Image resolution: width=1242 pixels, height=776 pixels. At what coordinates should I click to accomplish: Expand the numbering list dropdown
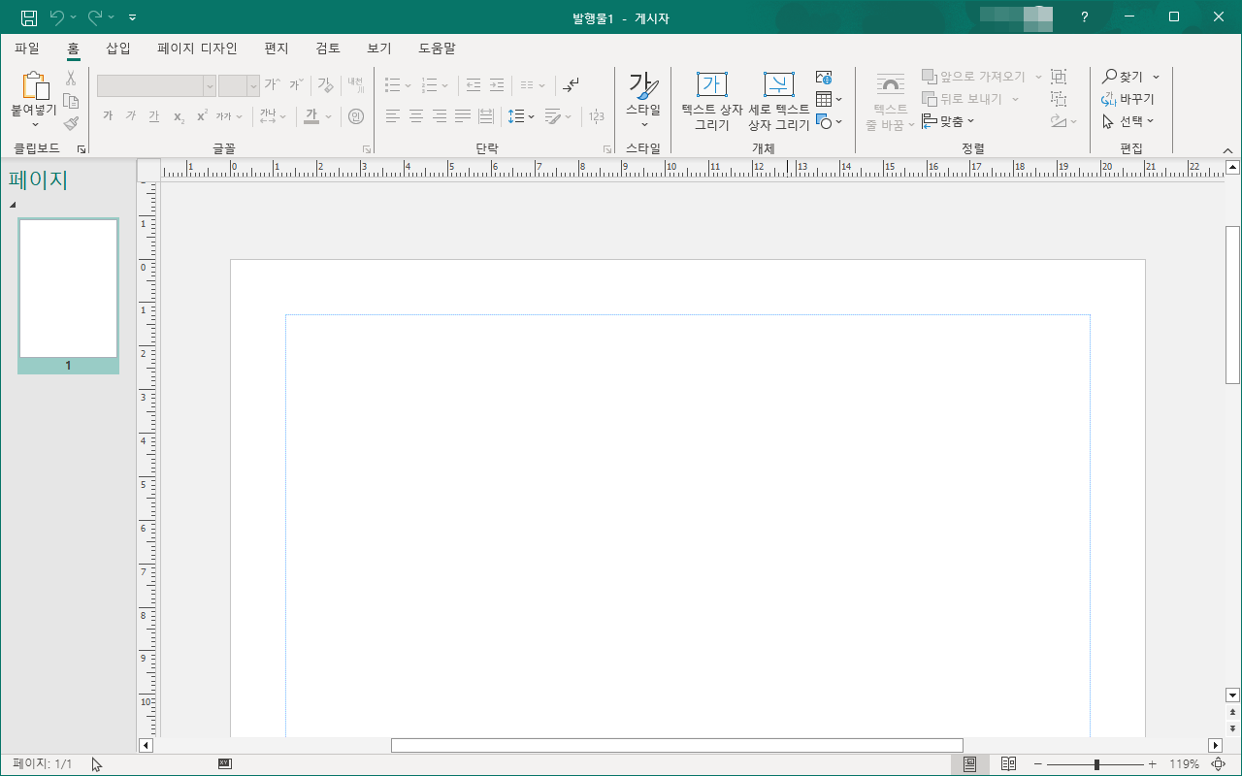coord(445,85)
